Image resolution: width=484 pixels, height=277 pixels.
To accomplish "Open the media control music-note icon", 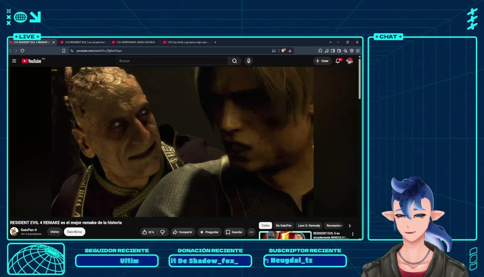I will point(327,50).
